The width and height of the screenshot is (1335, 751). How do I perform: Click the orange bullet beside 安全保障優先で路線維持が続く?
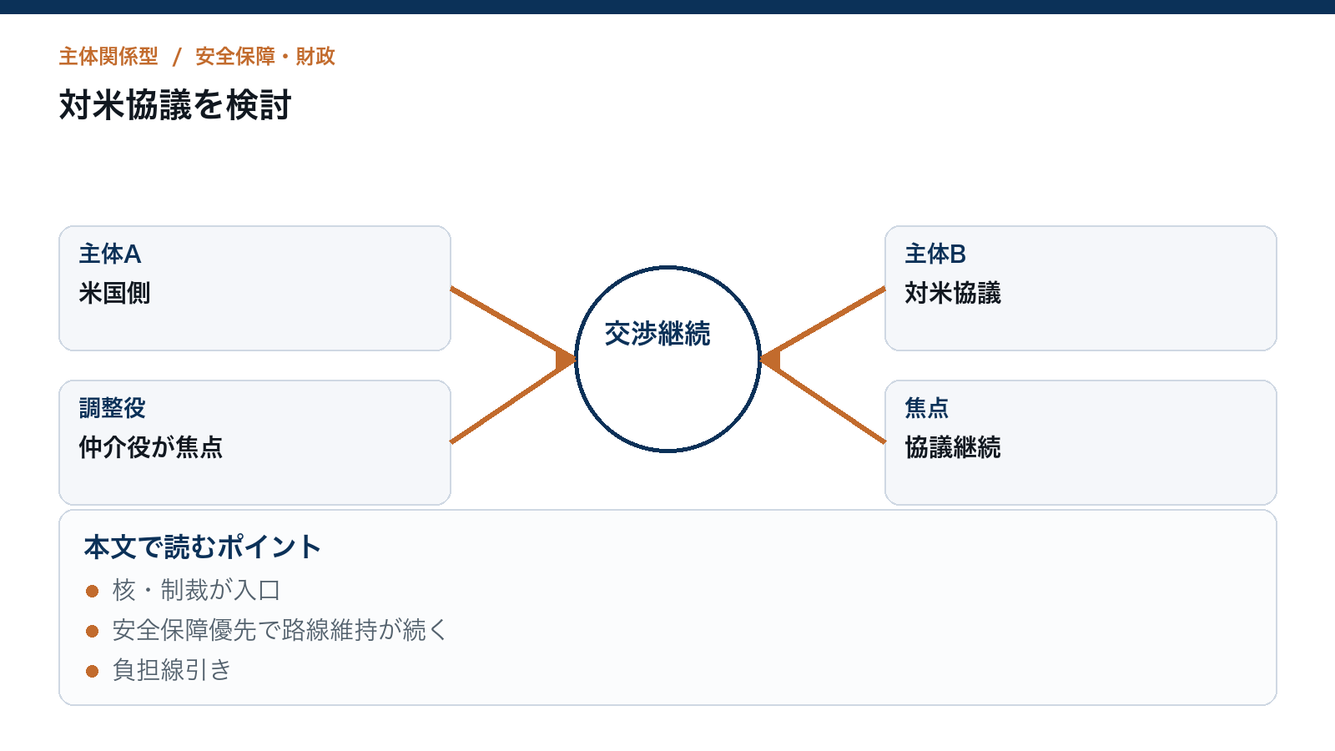pyautogui.click(x=93, y=631)
